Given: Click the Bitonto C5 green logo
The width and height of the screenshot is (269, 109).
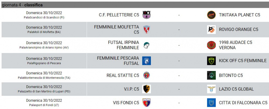Looking at the screenshot, I should coord(211,75).
